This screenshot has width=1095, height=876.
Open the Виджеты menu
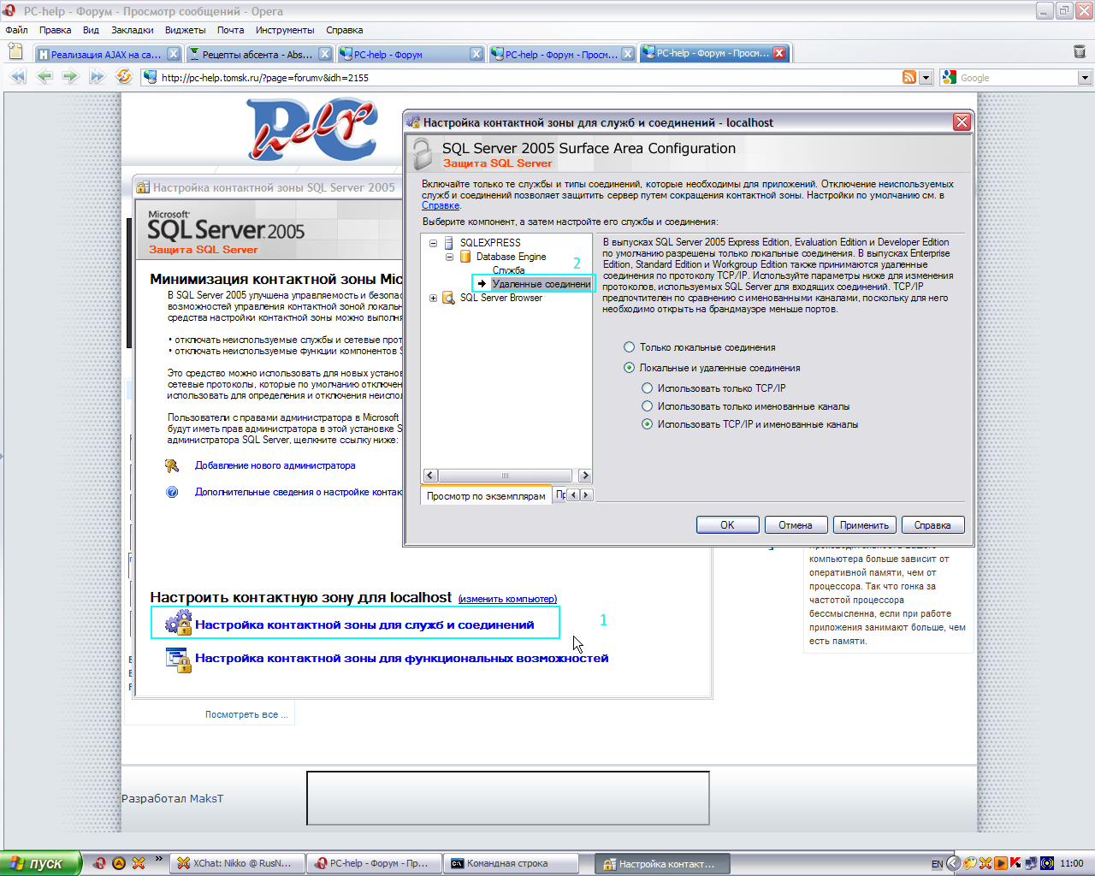[x=185, y=30]
